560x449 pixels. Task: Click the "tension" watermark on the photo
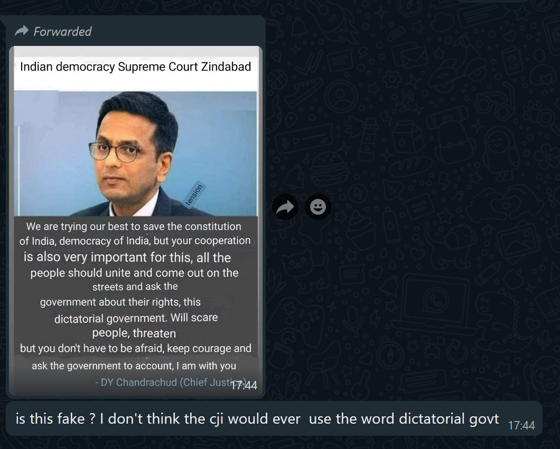194,195
